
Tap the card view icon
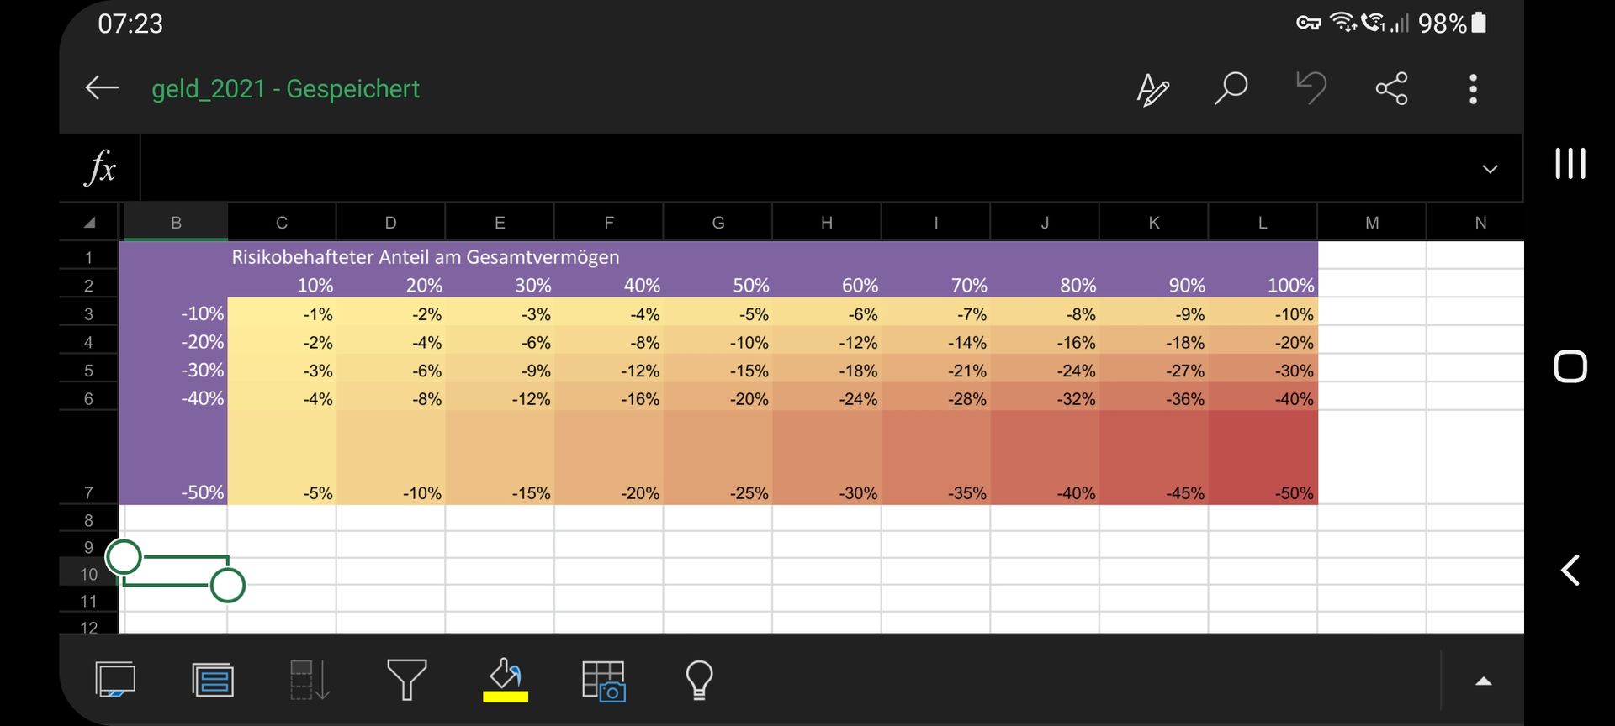coord(213,680)
